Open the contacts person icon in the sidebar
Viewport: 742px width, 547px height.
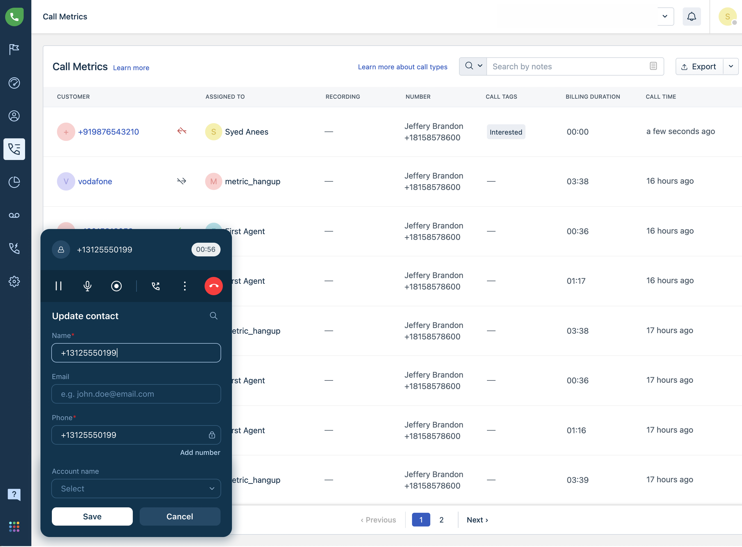[x=14, y=116]
